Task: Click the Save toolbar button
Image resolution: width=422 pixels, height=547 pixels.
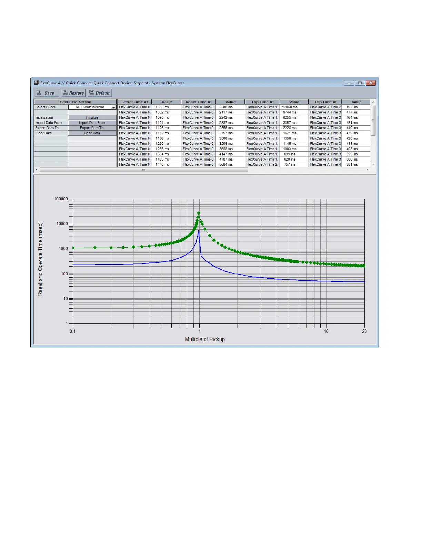Action: coord(47,93)
